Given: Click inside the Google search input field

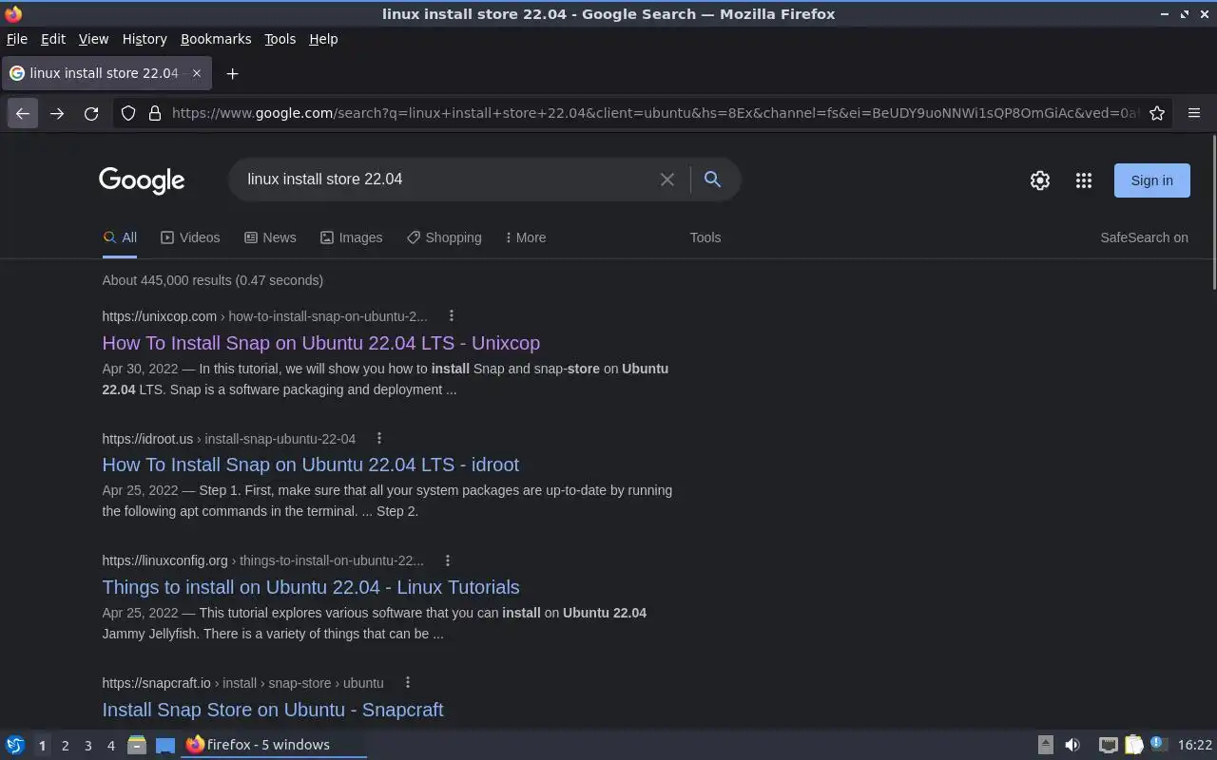Looking at the screenshot, I should pyautogui.click(x=447, y=180).
